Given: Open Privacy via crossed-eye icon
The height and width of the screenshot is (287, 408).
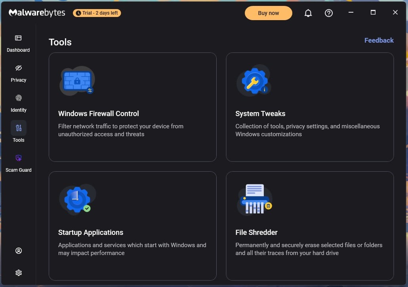Looking at the screenshot, I should [19, 68].
